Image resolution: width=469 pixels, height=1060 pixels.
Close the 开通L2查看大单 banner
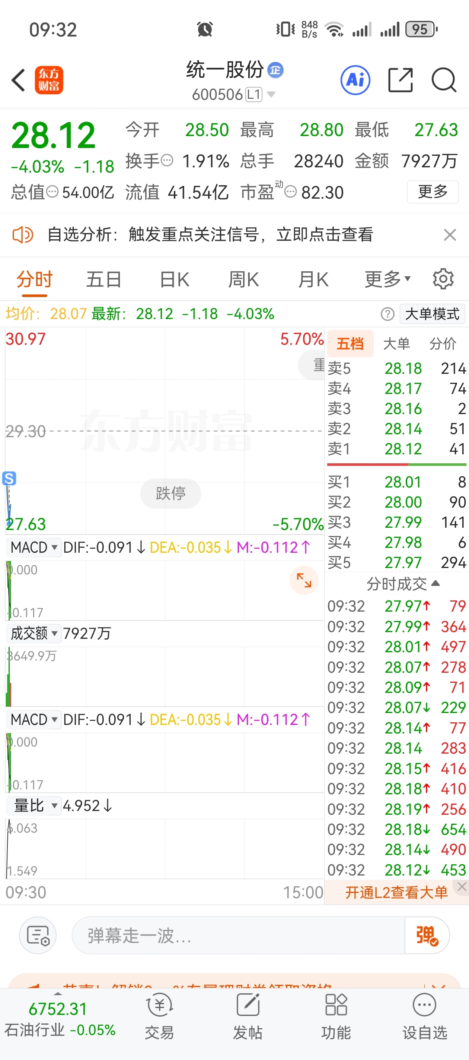462,887
